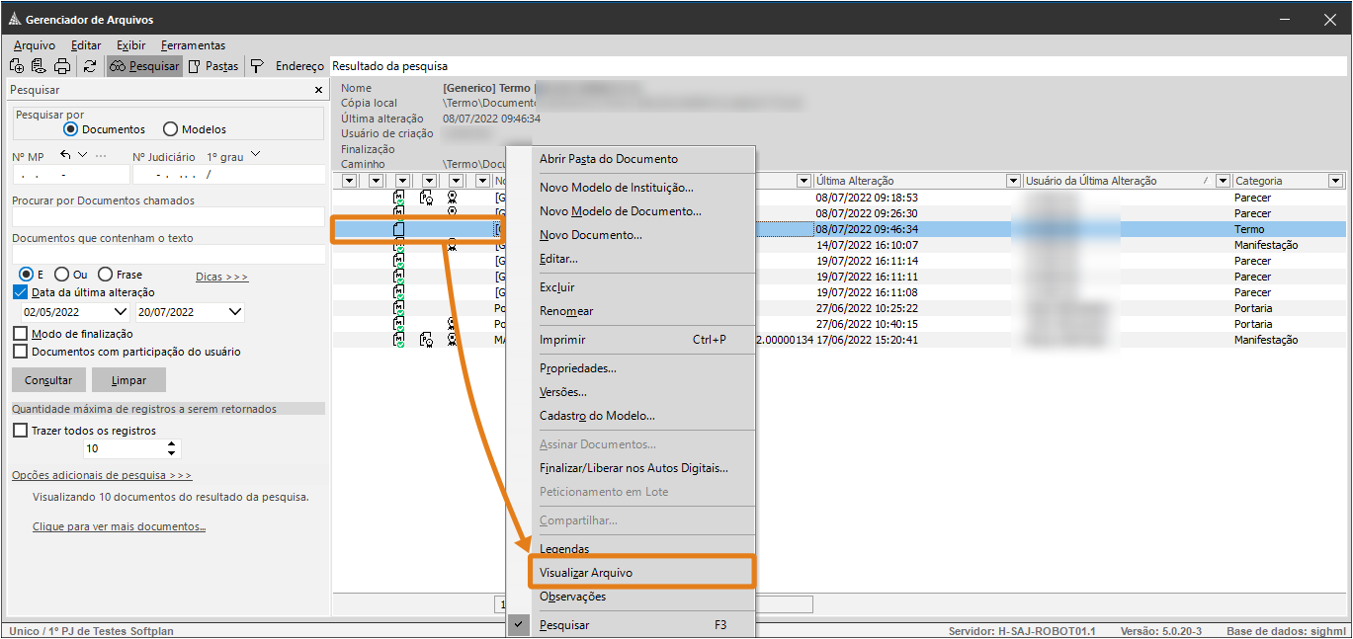Viewport: 1353px width, 639px height.
Task: Open the Ferramentas menu
Action: (193, 45)
